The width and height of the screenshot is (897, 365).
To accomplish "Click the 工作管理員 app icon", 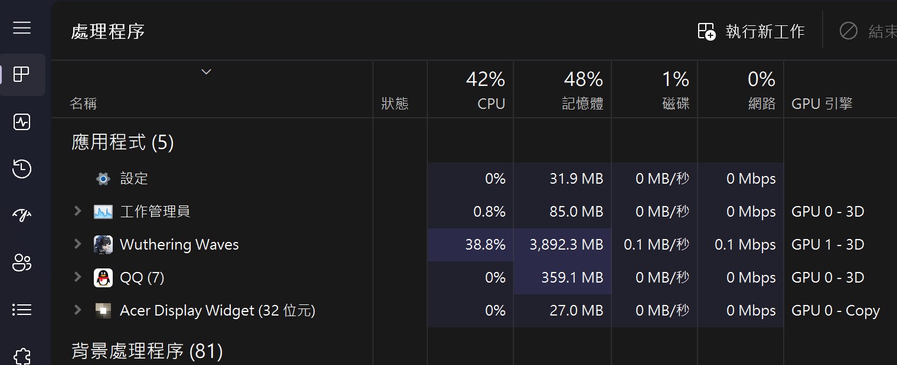I will coord(103,211).
